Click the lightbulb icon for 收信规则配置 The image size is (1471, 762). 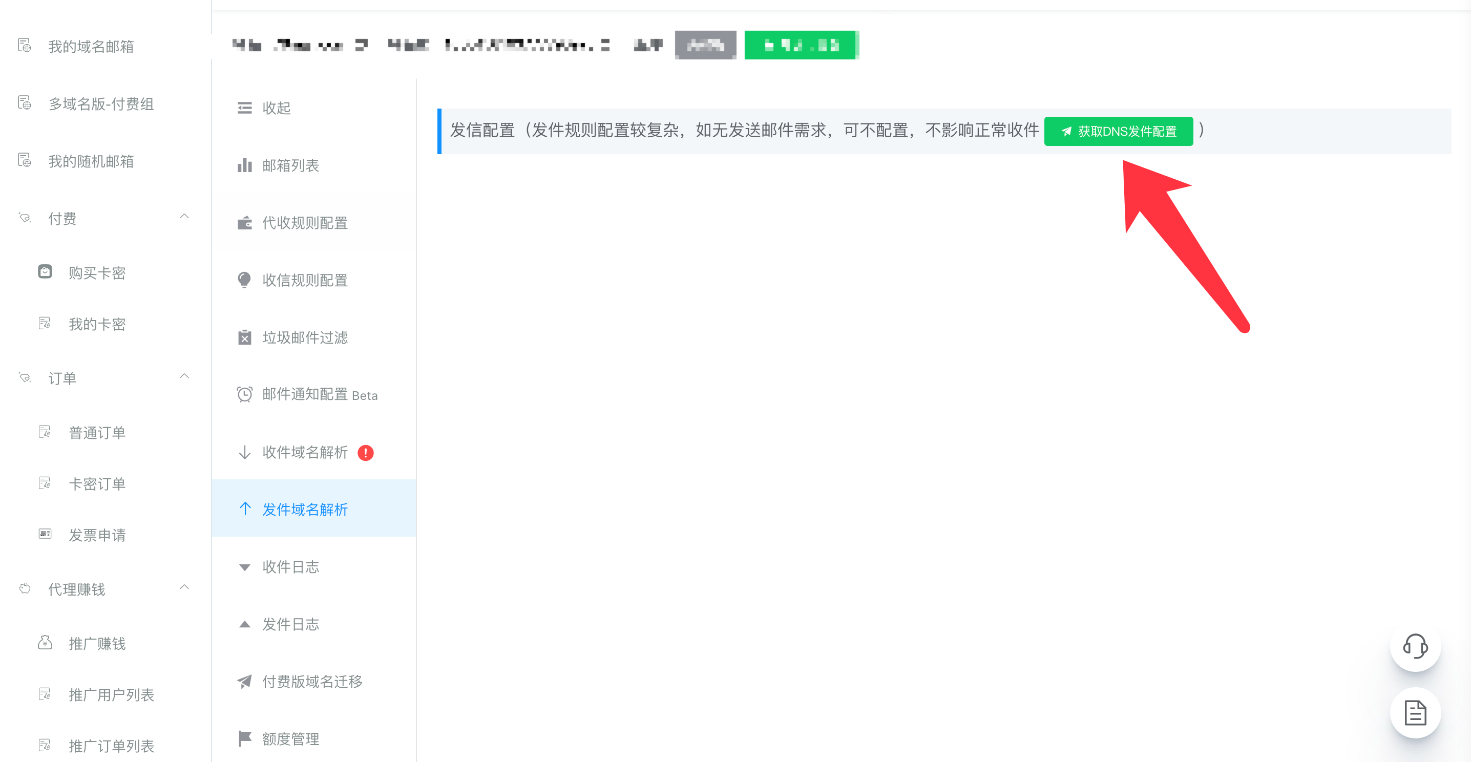pos(244,280)
